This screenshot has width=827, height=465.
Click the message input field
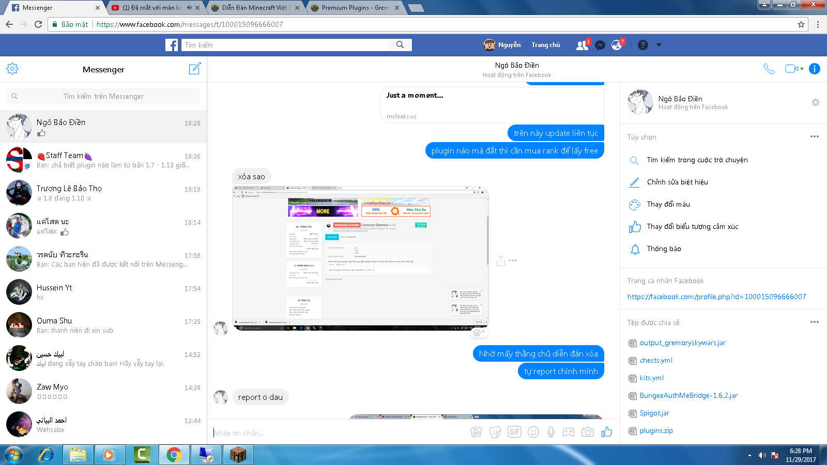pos(339,433)
